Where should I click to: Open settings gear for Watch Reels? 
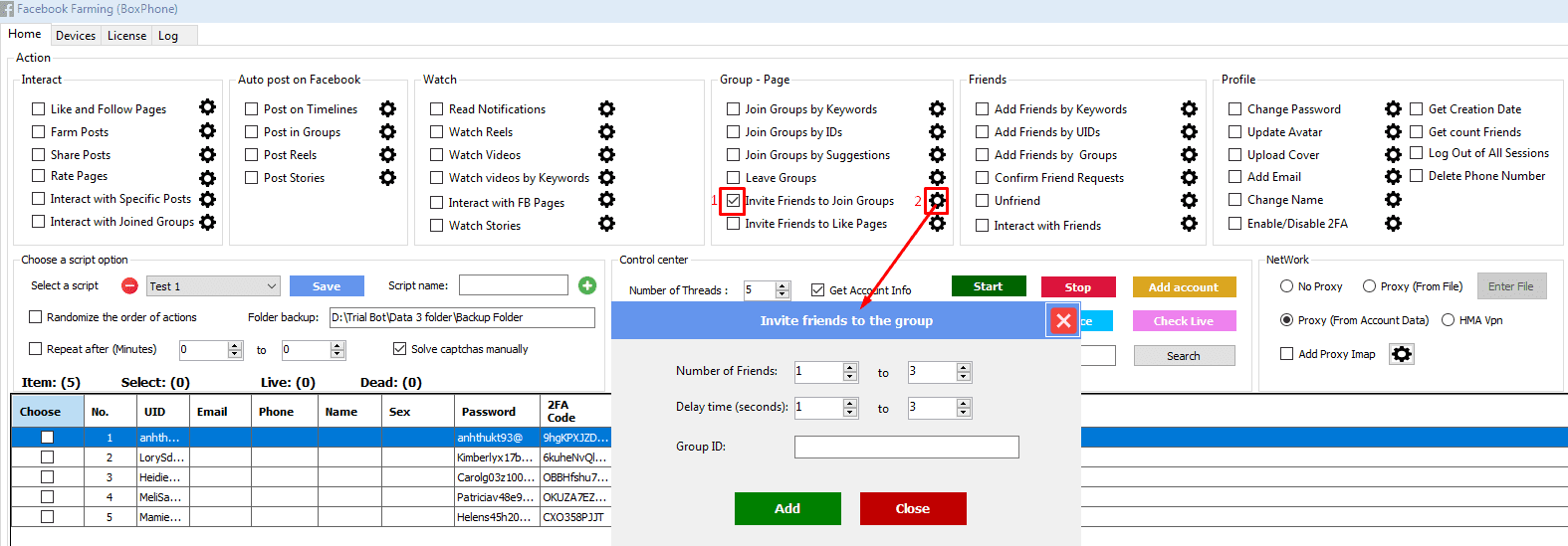[606, 131]
